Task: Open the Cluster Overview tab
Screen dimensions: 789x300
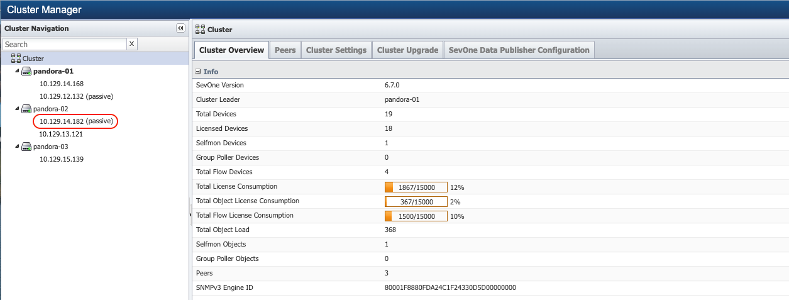Action: click(231, 50)
